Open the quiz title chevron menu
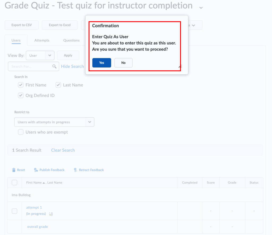 point(201,7)
